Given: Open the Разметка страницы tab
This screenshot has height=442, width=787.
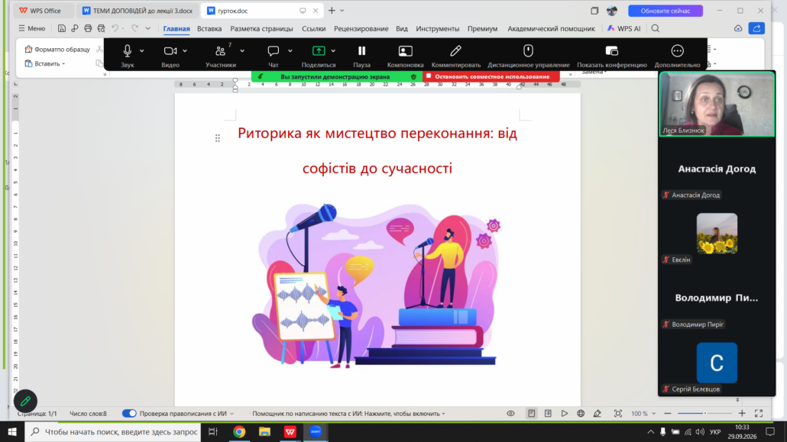Looking at the screenshot, I should (261, 28).
